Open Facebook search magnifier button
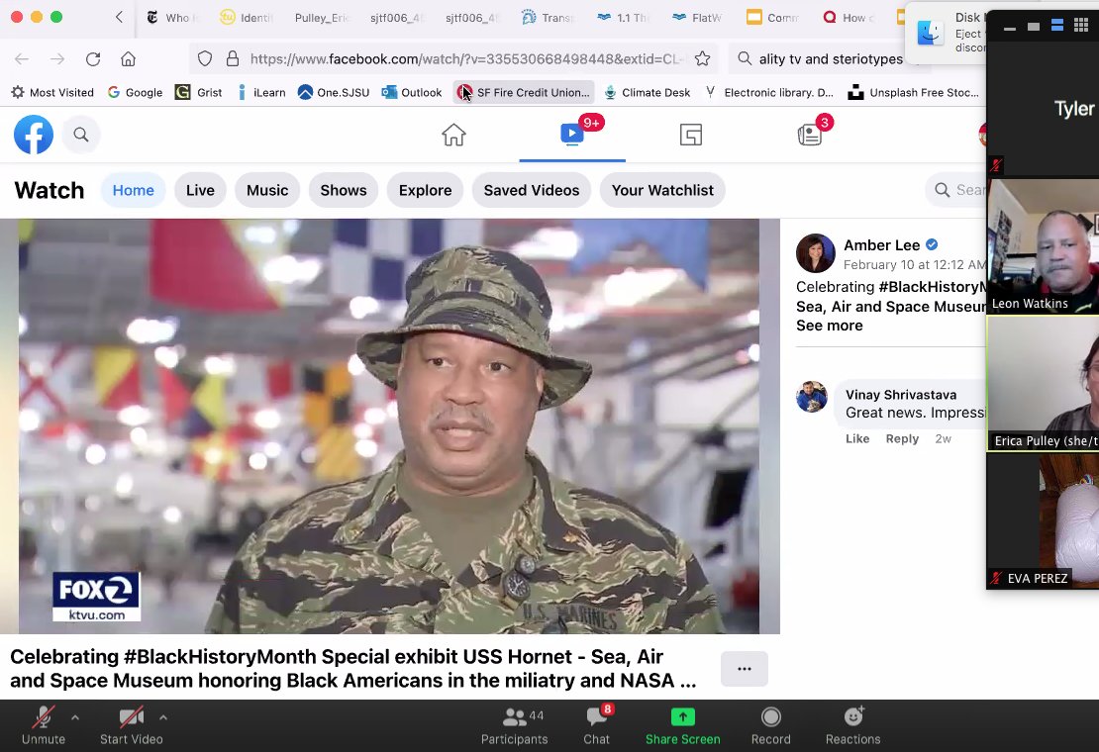 tap(81, 135)
